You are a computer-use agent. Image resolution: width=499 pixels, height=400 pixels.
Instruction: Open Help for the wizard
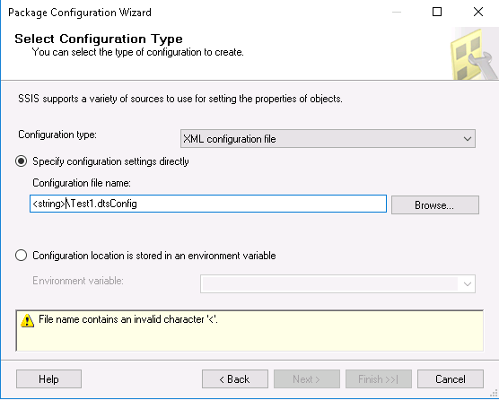point(48,379)
